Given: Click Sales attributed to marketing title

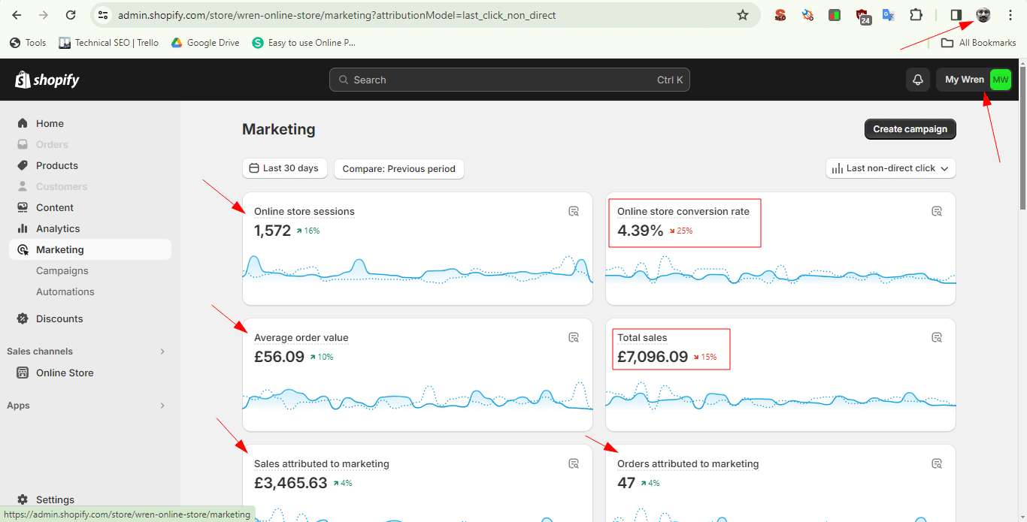Looking at the screenshot, I should (322, 464).
